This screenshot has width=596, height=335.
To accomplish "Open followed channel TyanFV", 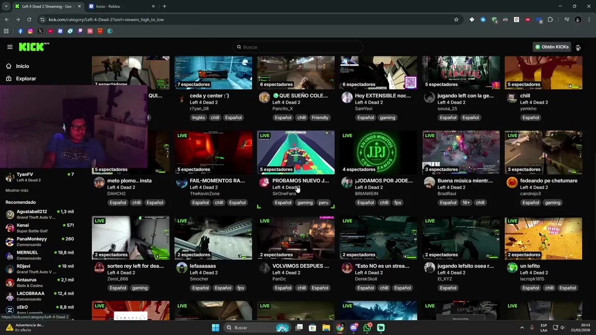I will (x=39, y=177).
